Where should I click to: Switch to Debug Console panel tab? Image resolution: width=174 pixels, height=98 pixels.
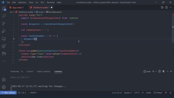click(43, 72)
